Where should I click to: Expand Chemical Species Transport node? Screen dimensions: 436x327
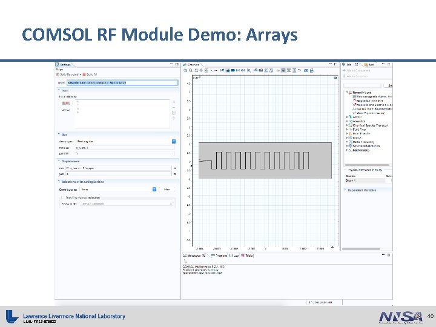pyautogui.click(x=347, y=125)
